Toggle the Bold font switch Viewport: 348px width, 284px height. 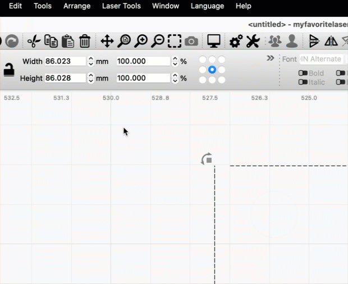tap(303, 74)
